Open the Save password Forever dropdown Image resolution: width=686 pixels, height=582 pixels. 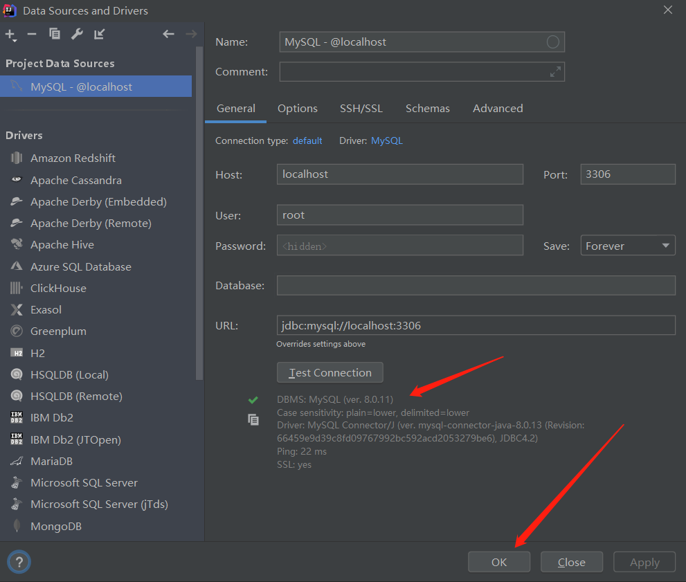coord(628,246)
